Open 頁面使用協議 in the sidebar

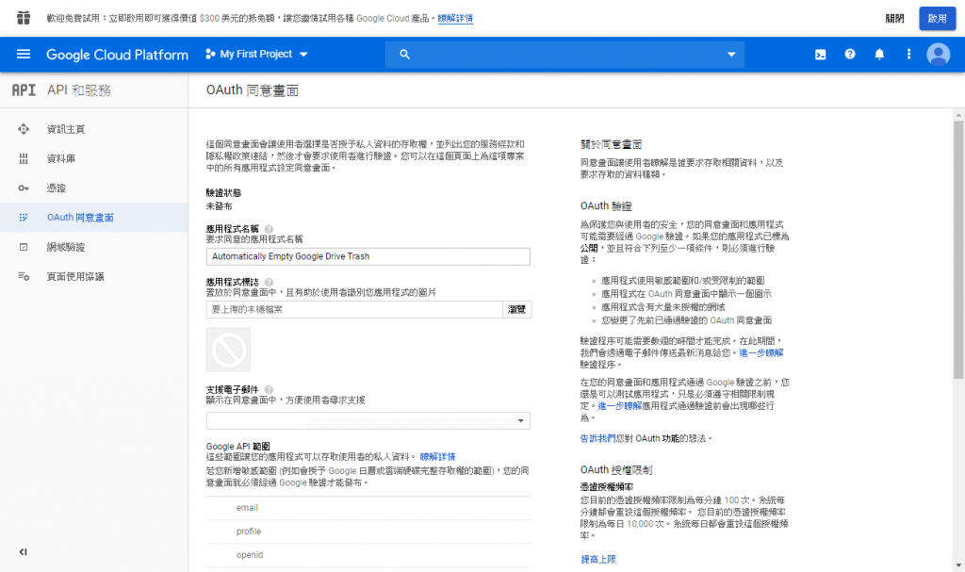(75, 276)
